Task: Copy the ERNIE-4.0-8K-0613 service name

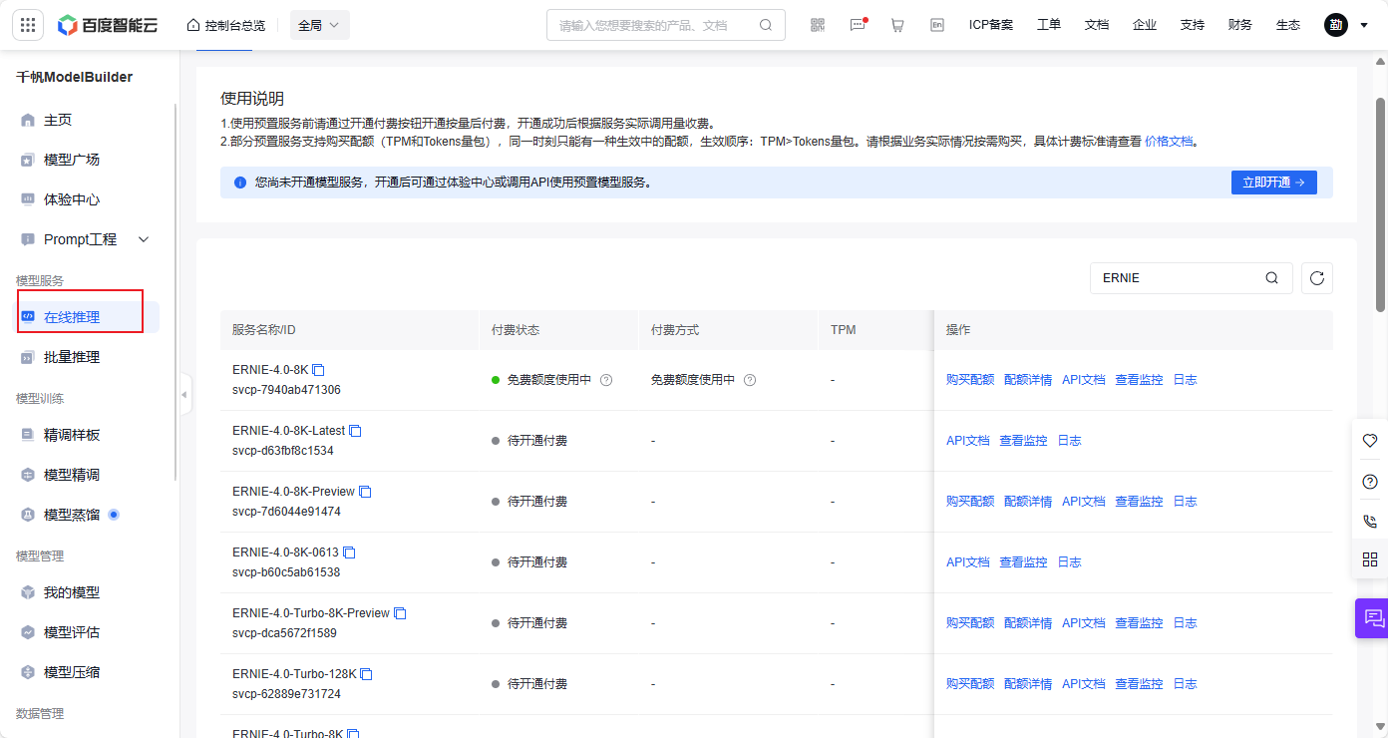Action: click(349, 553)
